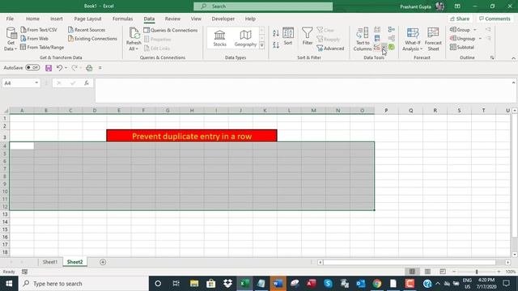Open the Outline dialog launcher

492,57
